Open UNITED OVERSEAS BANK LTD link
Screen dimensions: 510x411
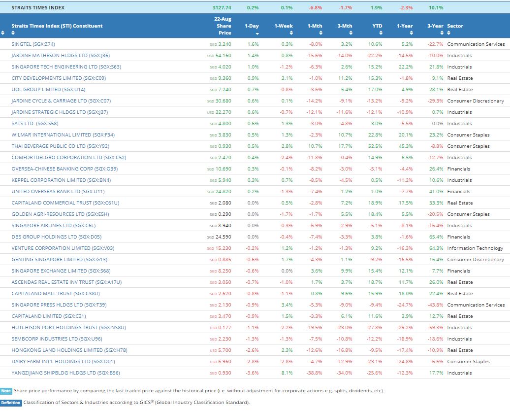pos(58,192)
